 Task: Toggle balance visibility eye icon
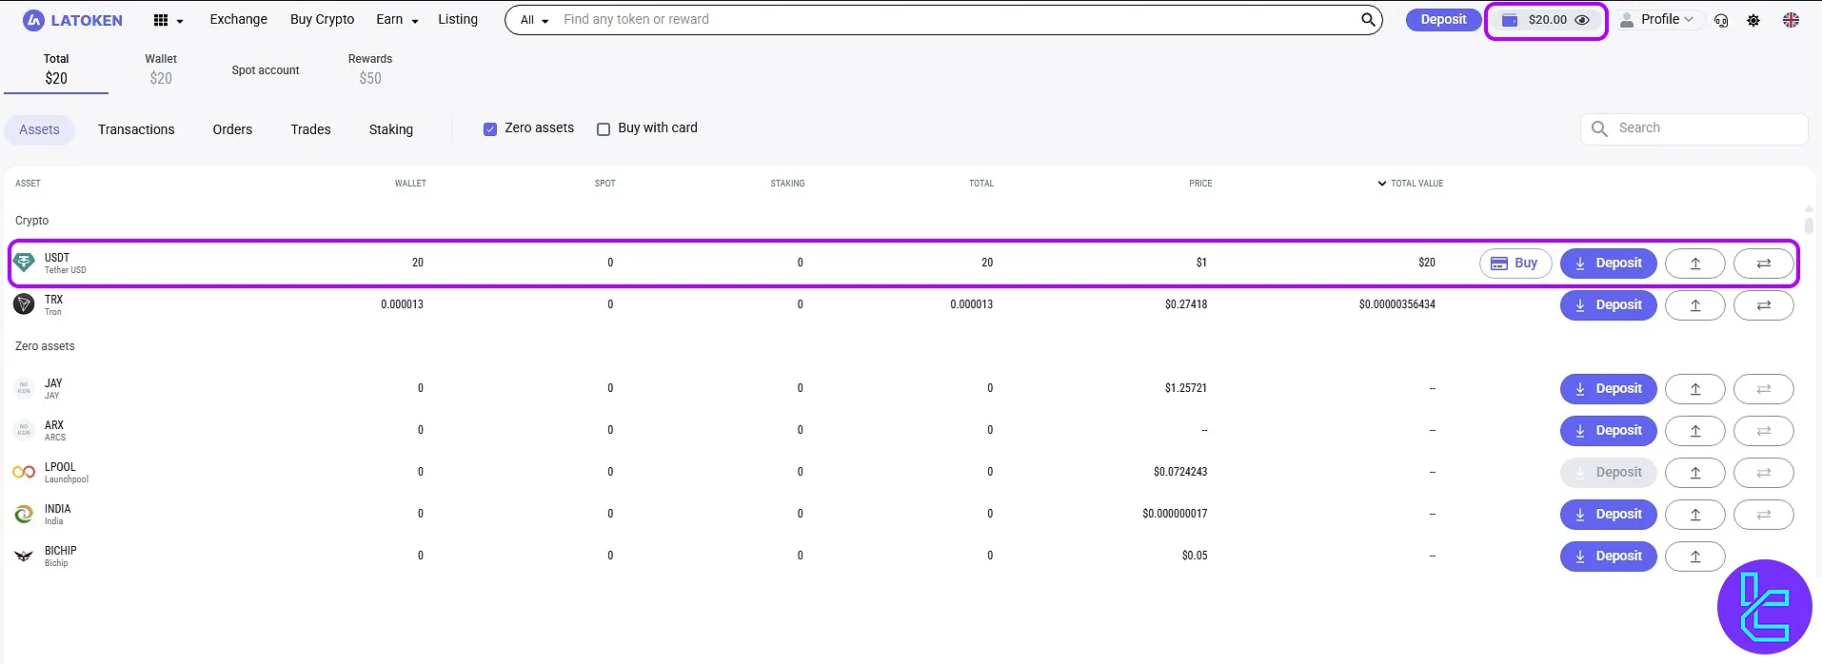1582,20
